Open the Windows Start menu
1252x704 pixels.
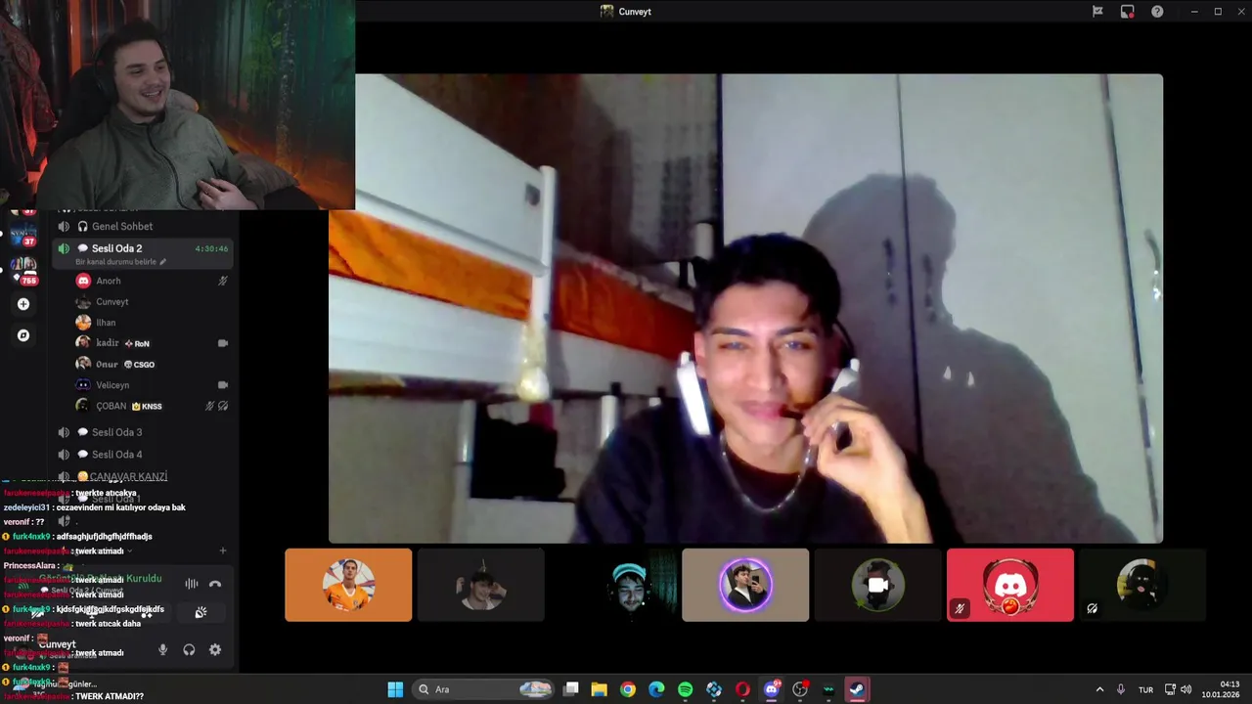[x=395, y=689]
